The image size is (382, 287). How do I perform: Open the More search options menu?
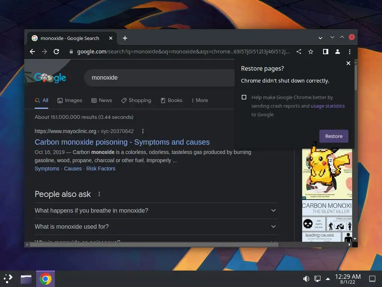(200, 100)
